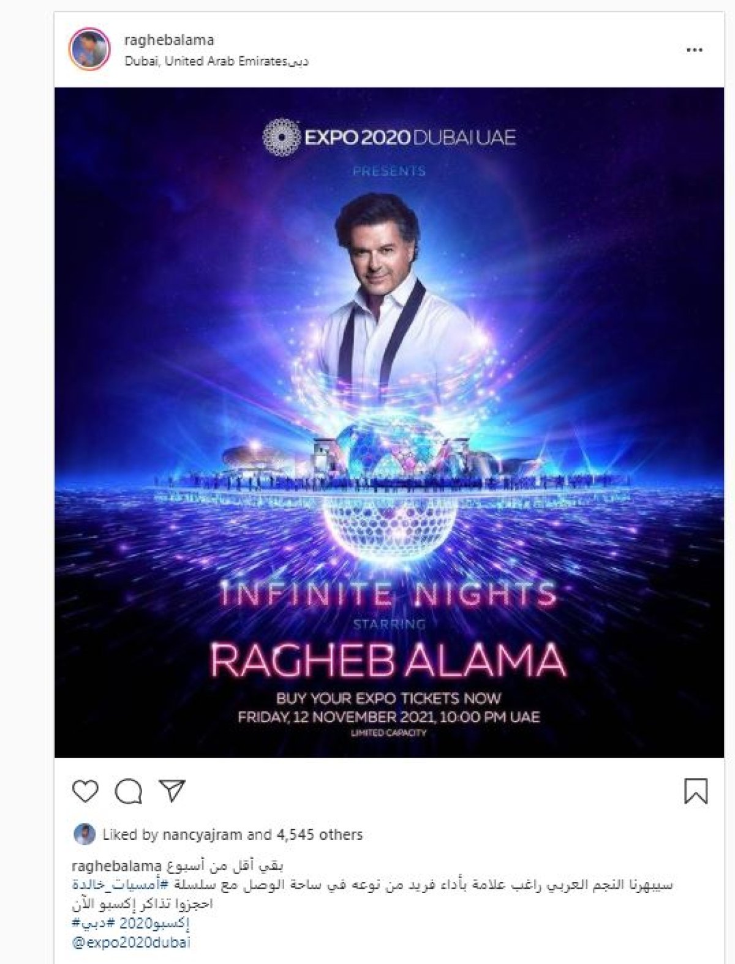Open comments via speech bubble icon

129,791
